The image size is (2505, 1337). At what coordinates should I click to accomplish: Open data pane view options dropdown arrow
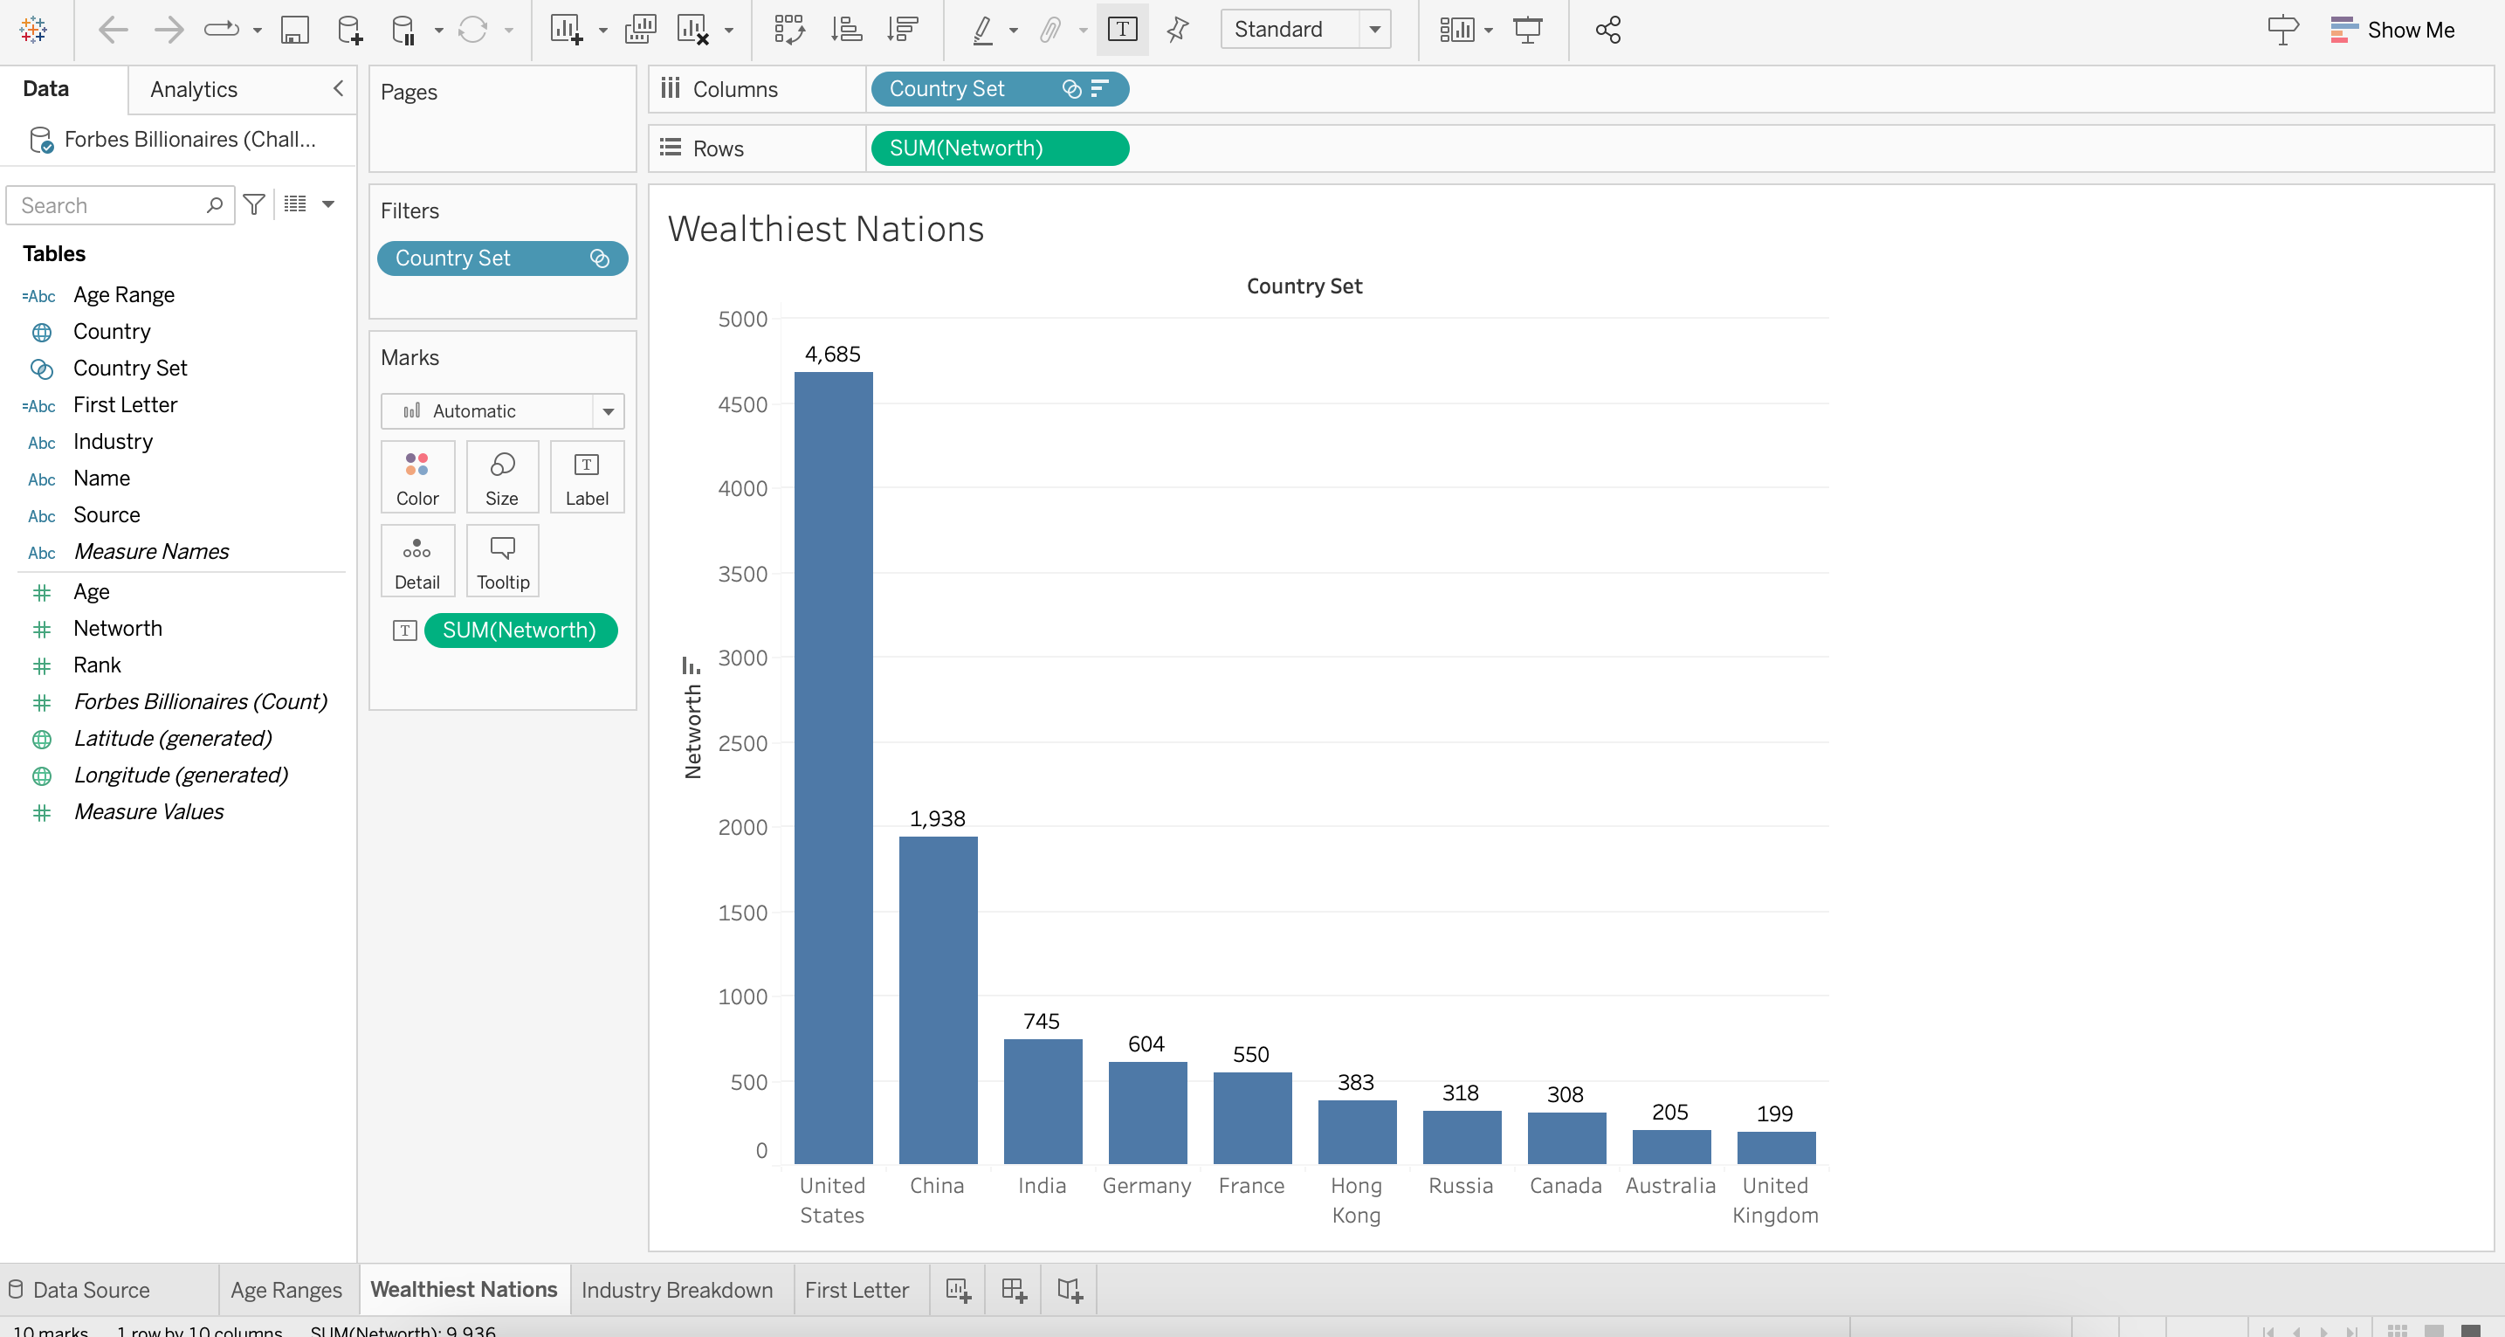pyautogui.click(x=328, y=204)
